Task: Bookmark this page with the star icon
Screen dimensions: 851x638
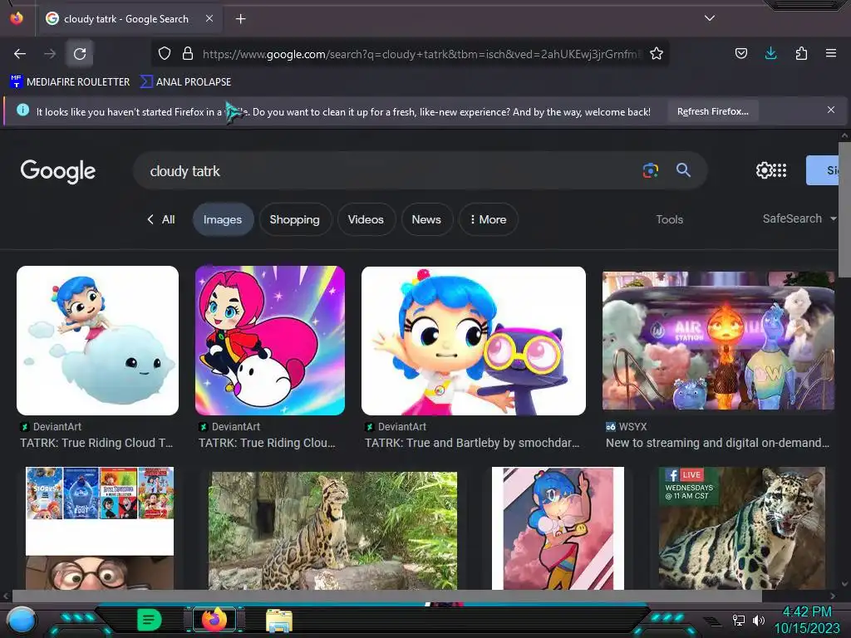Action: click(x=657, y=53)
